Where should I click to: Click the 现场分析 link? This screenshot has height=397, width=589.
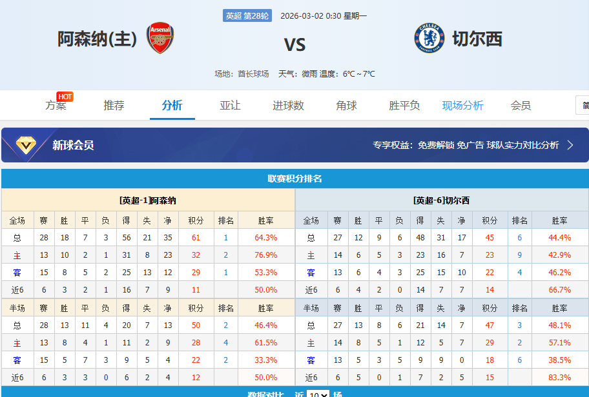click(x=462, y=106)
